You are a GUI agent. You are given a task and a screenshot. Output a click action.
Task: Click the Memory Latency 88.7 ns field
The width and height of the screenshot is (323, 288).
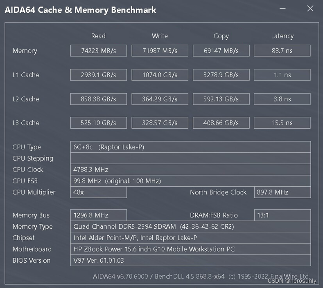pos(282,51)
